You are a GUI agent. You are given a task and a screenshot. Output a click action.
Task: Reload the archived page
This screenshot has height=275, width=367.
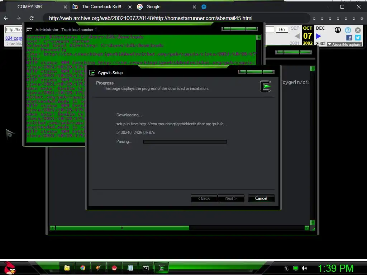32,18
